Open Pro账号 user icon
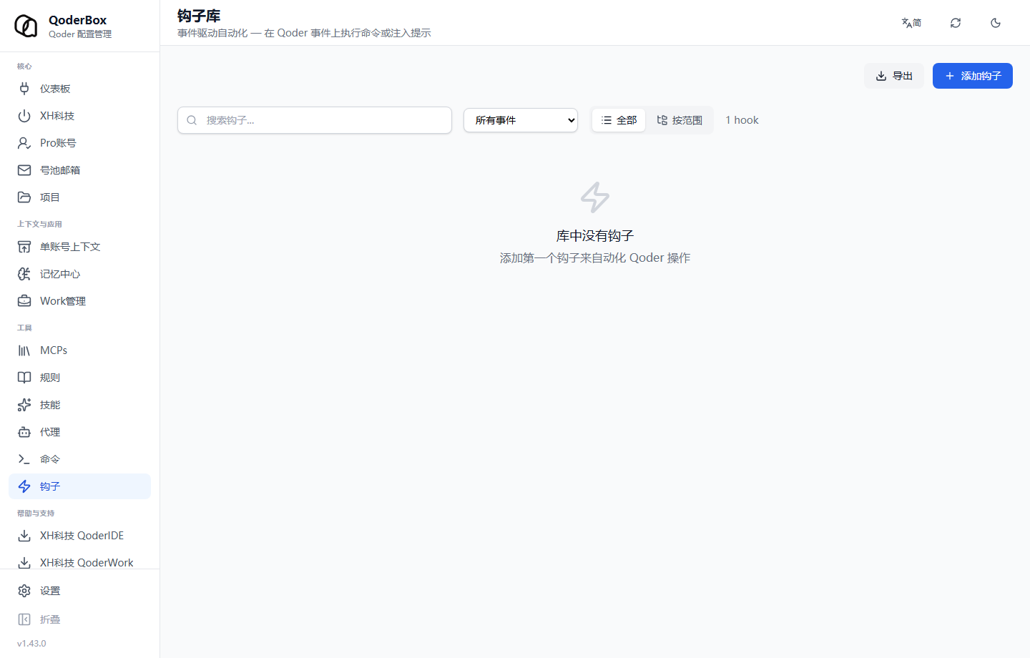Screen dimensions: 1030x658 click(24, 143)
